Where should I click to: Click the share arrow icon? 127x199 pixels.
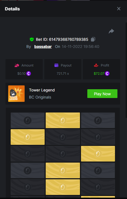click(x=111, y=31)
